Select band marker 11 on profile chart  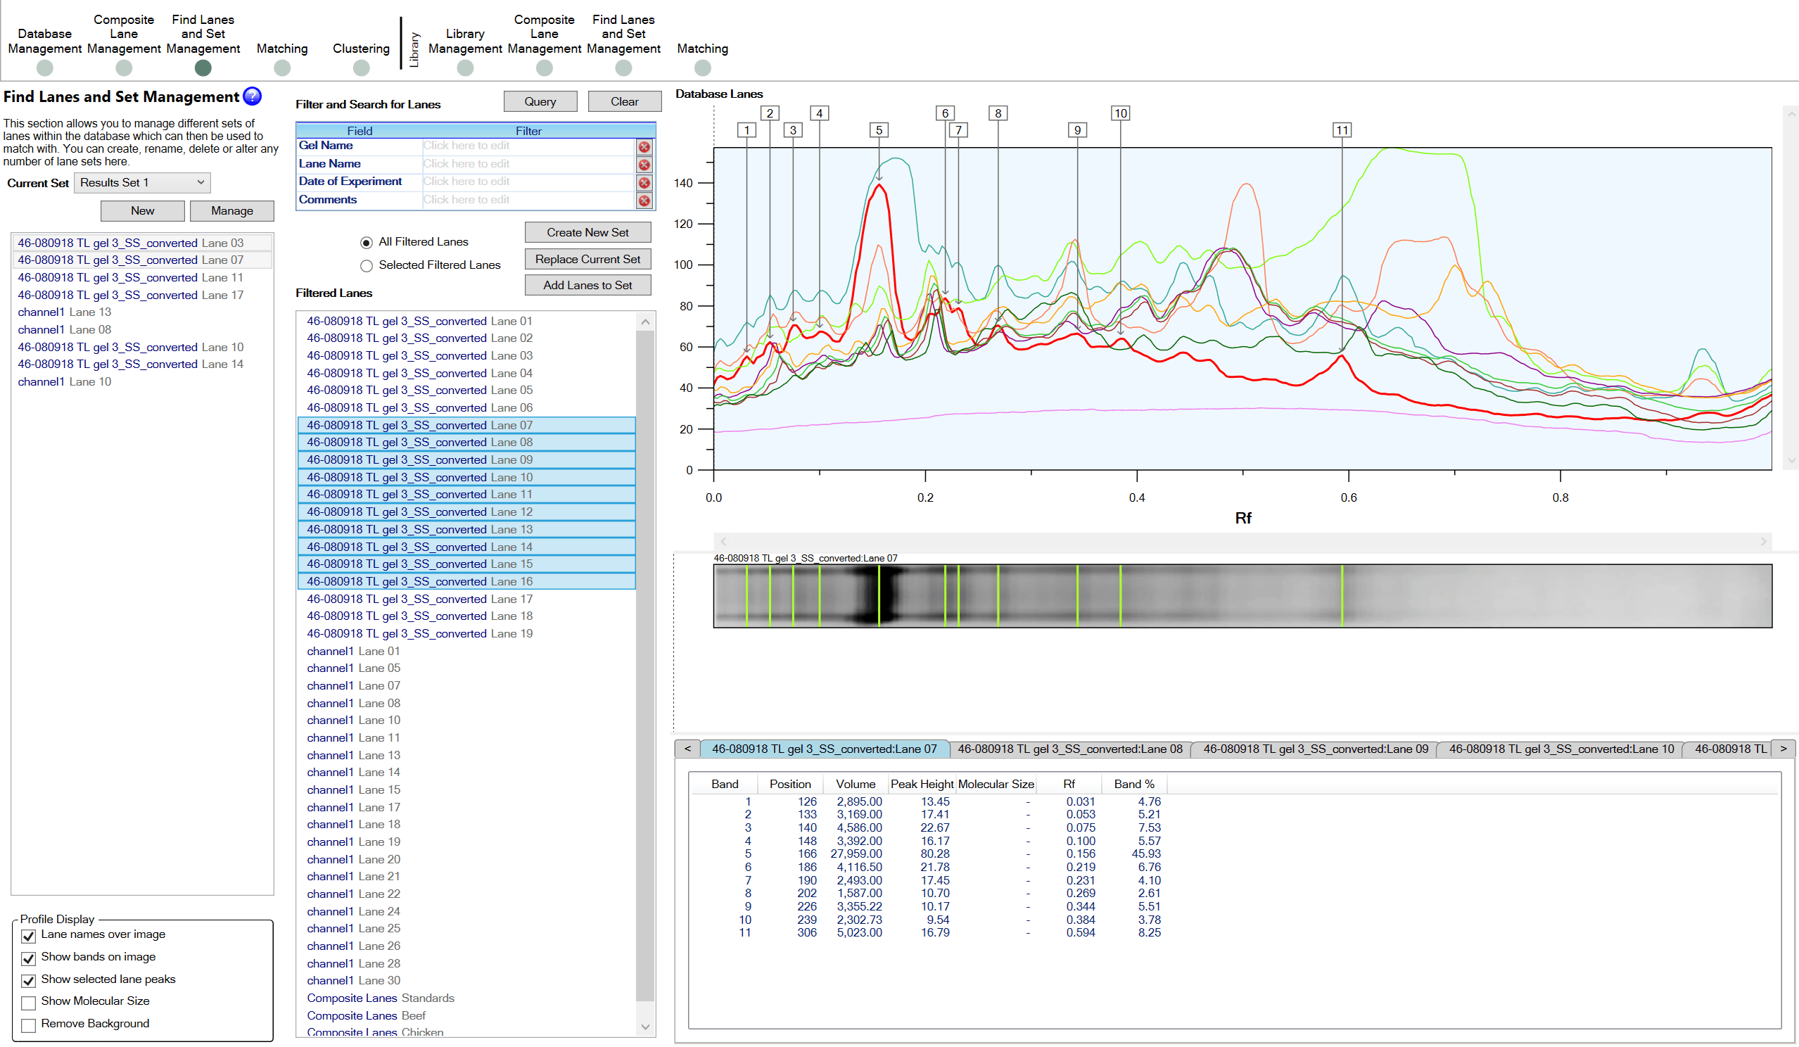point(1342,130)
